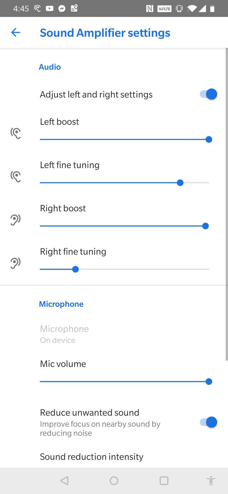Tap the Android back navigation triangle
Image resolution: width=228 pixels, height=494 pixels.
pyautogui.click(x=64, y=481)
